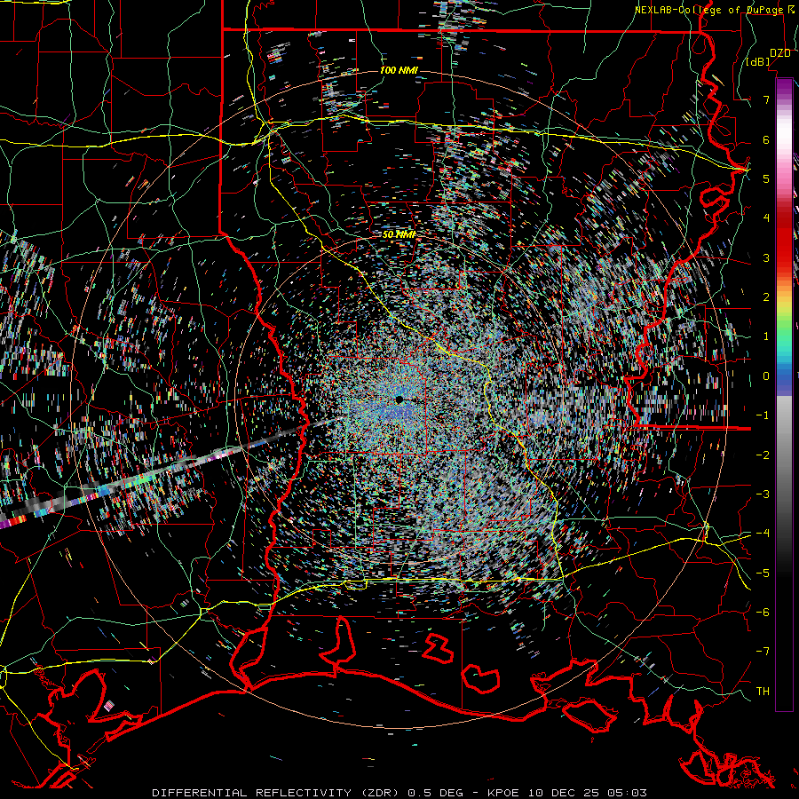Click the -4 dB tick label on the color scale
The width and height of the screenshot is (799, 799).
(x=763, y=534)
